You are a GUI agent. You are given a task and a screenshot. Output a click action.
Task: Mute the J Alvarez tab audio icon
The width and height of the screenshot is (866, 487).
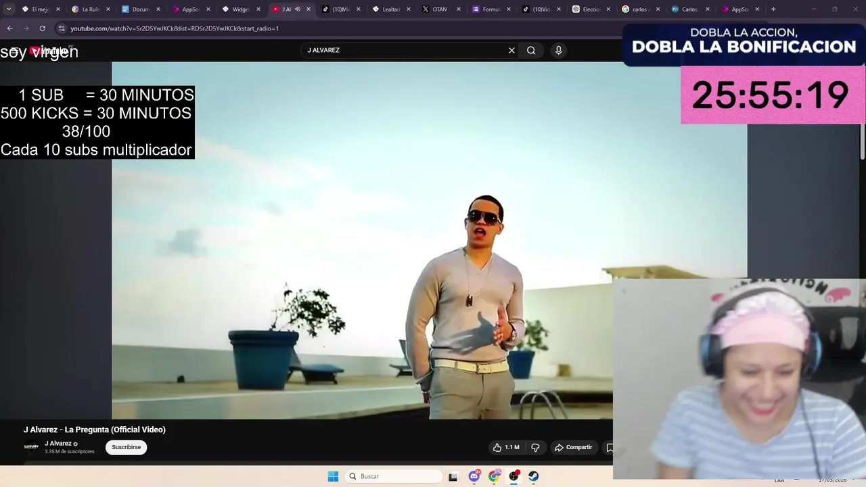298,9
